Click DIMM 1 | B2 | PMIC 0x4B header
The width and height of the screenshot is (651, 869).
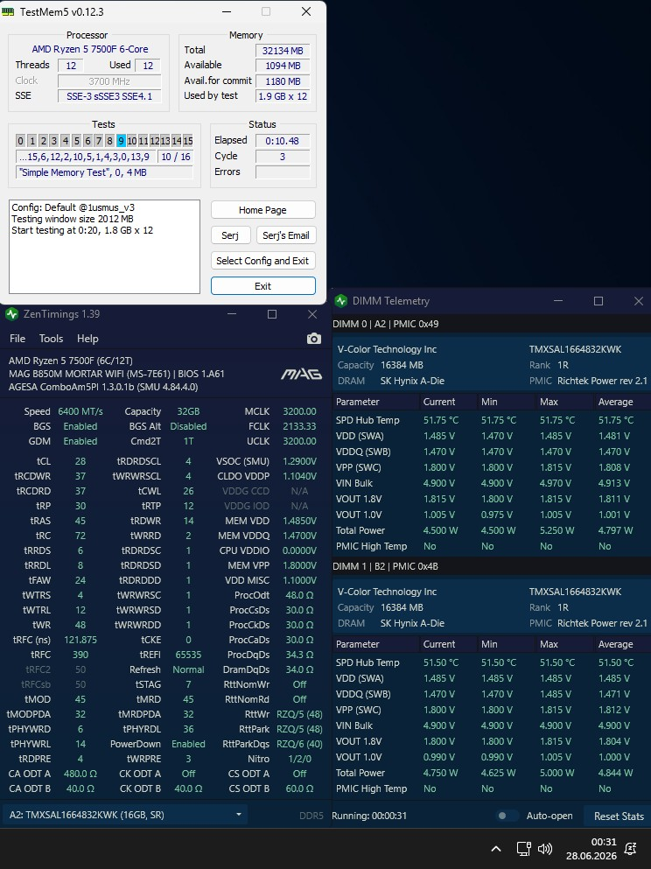click(385, 566)
